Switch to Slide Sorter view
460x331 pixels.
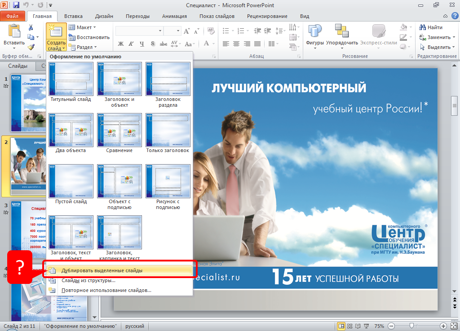point(350,326)
